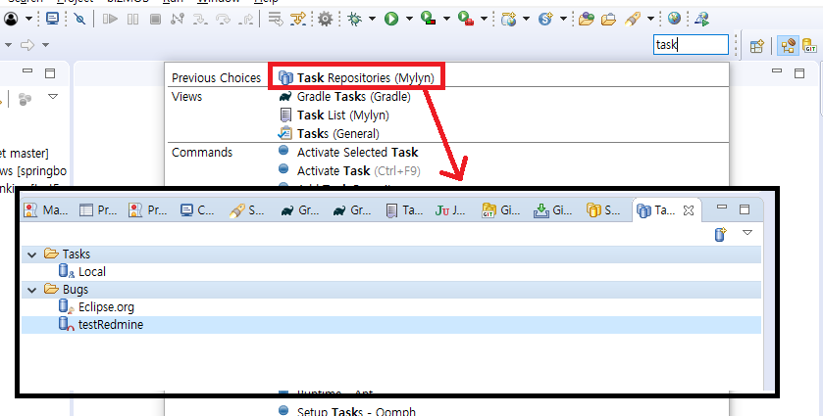Click the Open Task folder icon
The width and height of the screenshot is (823, 416).
608,20
